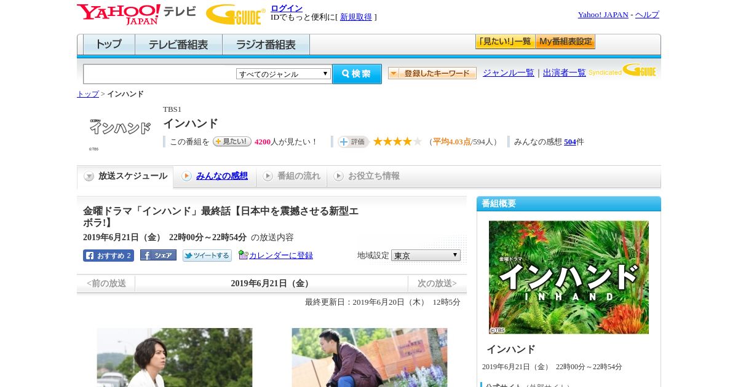The height and width of the screenshot is (387, 738).
Task: Click the 評価 rating button
Action: tap(353, 142)
